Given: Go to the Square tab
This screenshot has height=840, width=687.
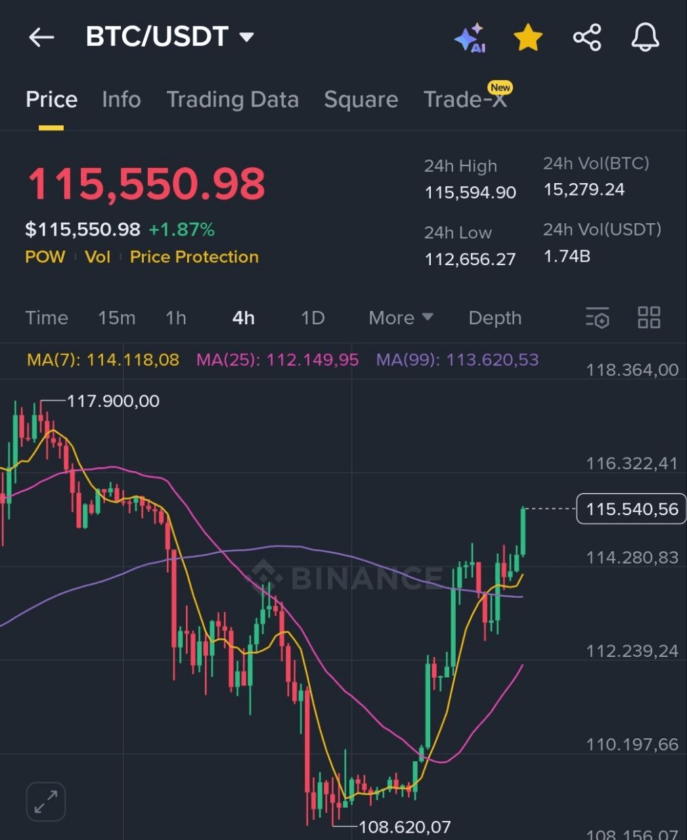Looking at the screenshot, I should pyautogui.click(x=361, y=100).
